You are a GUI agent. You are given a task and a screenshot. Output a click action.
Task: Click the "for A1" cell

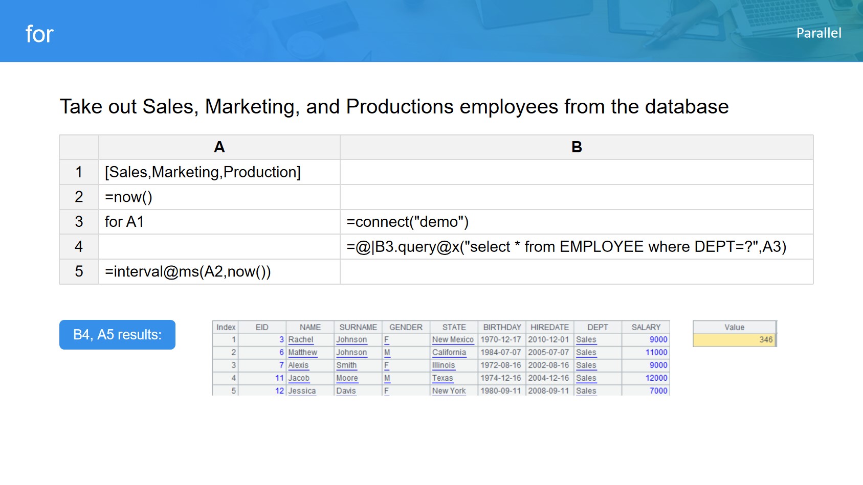pyautogui.click(x=124, y=222)
